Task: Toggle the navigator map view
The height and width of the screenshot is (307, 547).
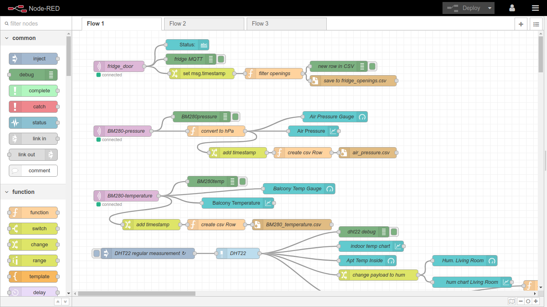Action: [x=512, y=301]
